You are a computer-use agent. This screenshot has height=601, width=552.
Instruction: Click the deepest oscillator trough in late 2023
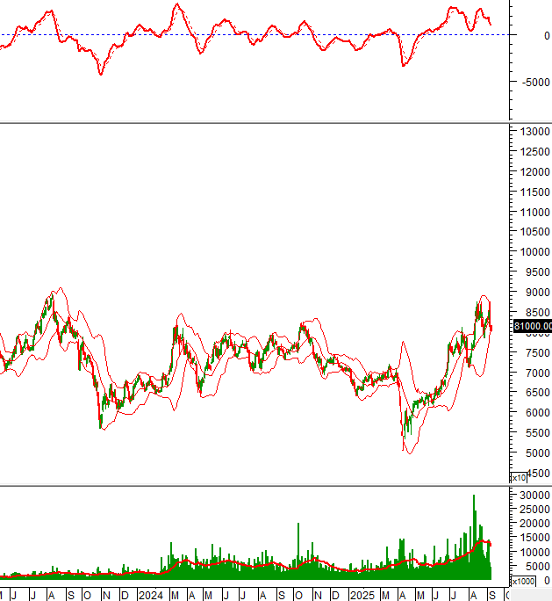[101, 74]
